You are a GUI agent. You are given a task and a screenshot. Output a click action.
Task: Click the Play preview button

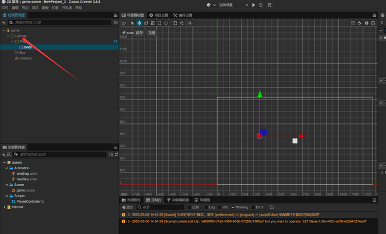pyautogui.click(x=253, y=5)
